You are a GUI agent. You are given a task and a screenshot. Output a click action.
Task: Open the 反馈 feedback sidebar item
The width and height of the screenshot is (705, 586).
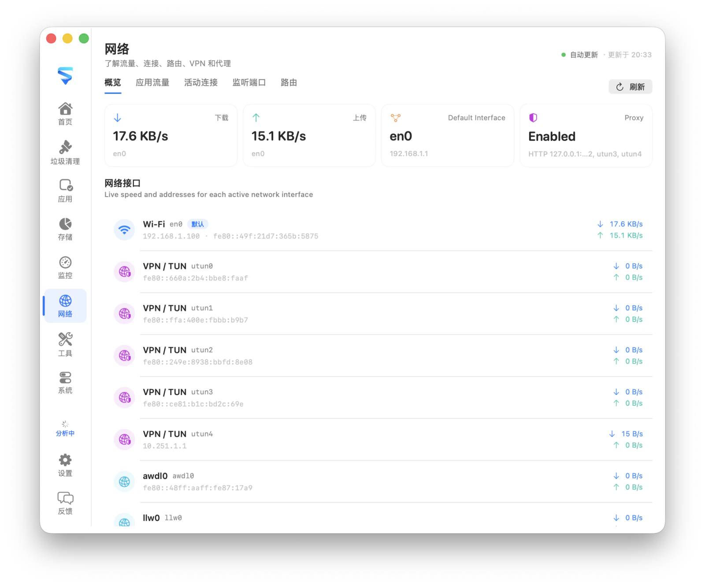tap(65, 503)
